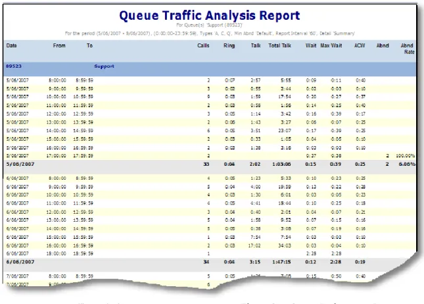Click summary Total Talk '1:47:15'
This screenshot has height=304, width=424.
click(281, 262)
